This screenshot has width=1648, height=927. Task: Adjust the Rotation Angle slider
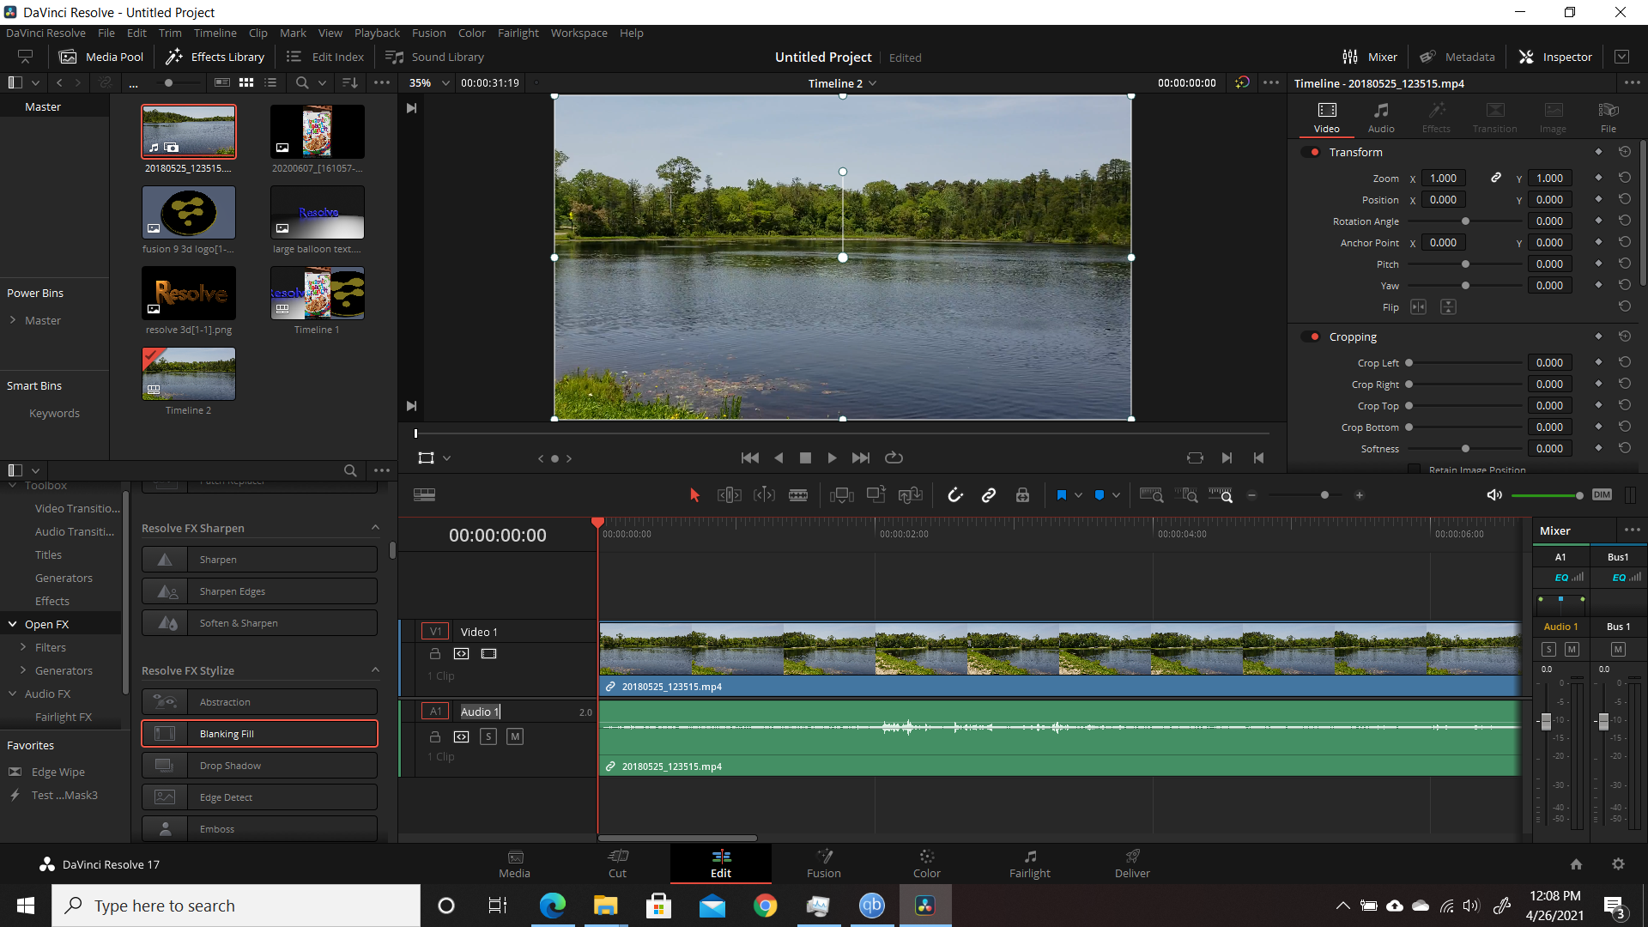coord(1465,221)
